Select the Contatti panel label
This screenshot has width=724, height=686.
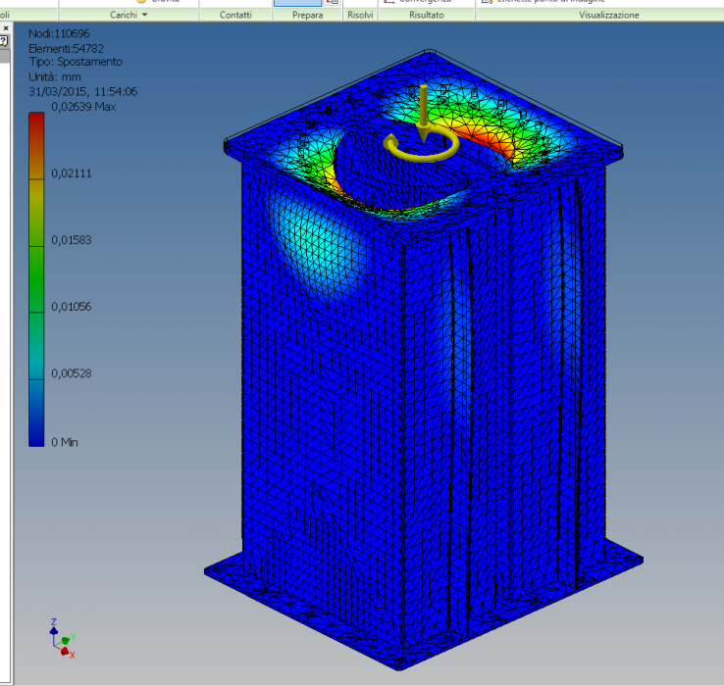coord(234,16)
